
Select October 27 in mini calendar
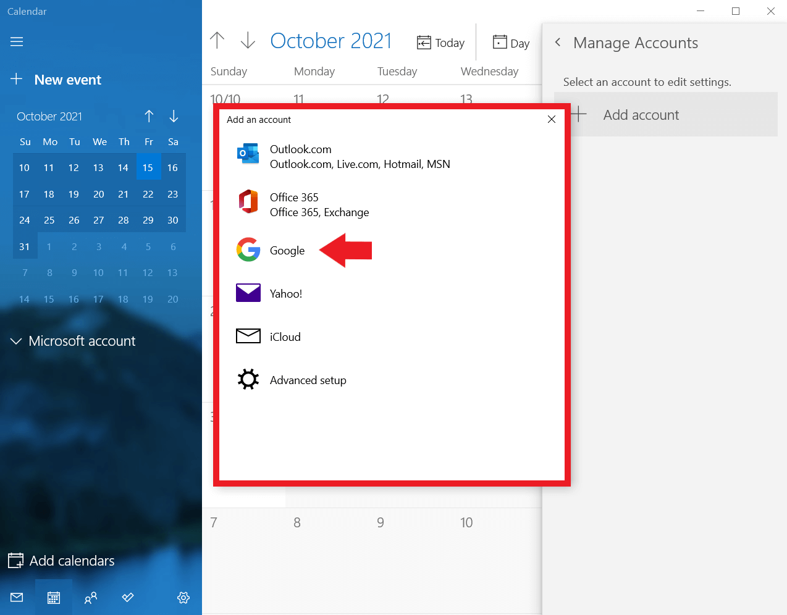click(99, 220)
